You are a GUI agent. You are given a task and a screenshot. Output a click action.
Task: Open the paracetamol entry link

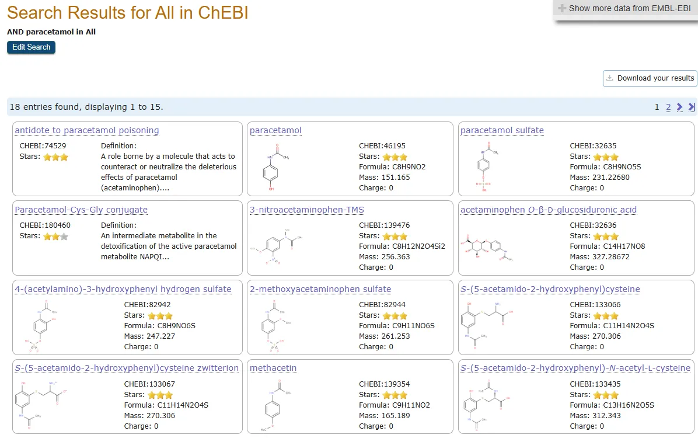275,130
